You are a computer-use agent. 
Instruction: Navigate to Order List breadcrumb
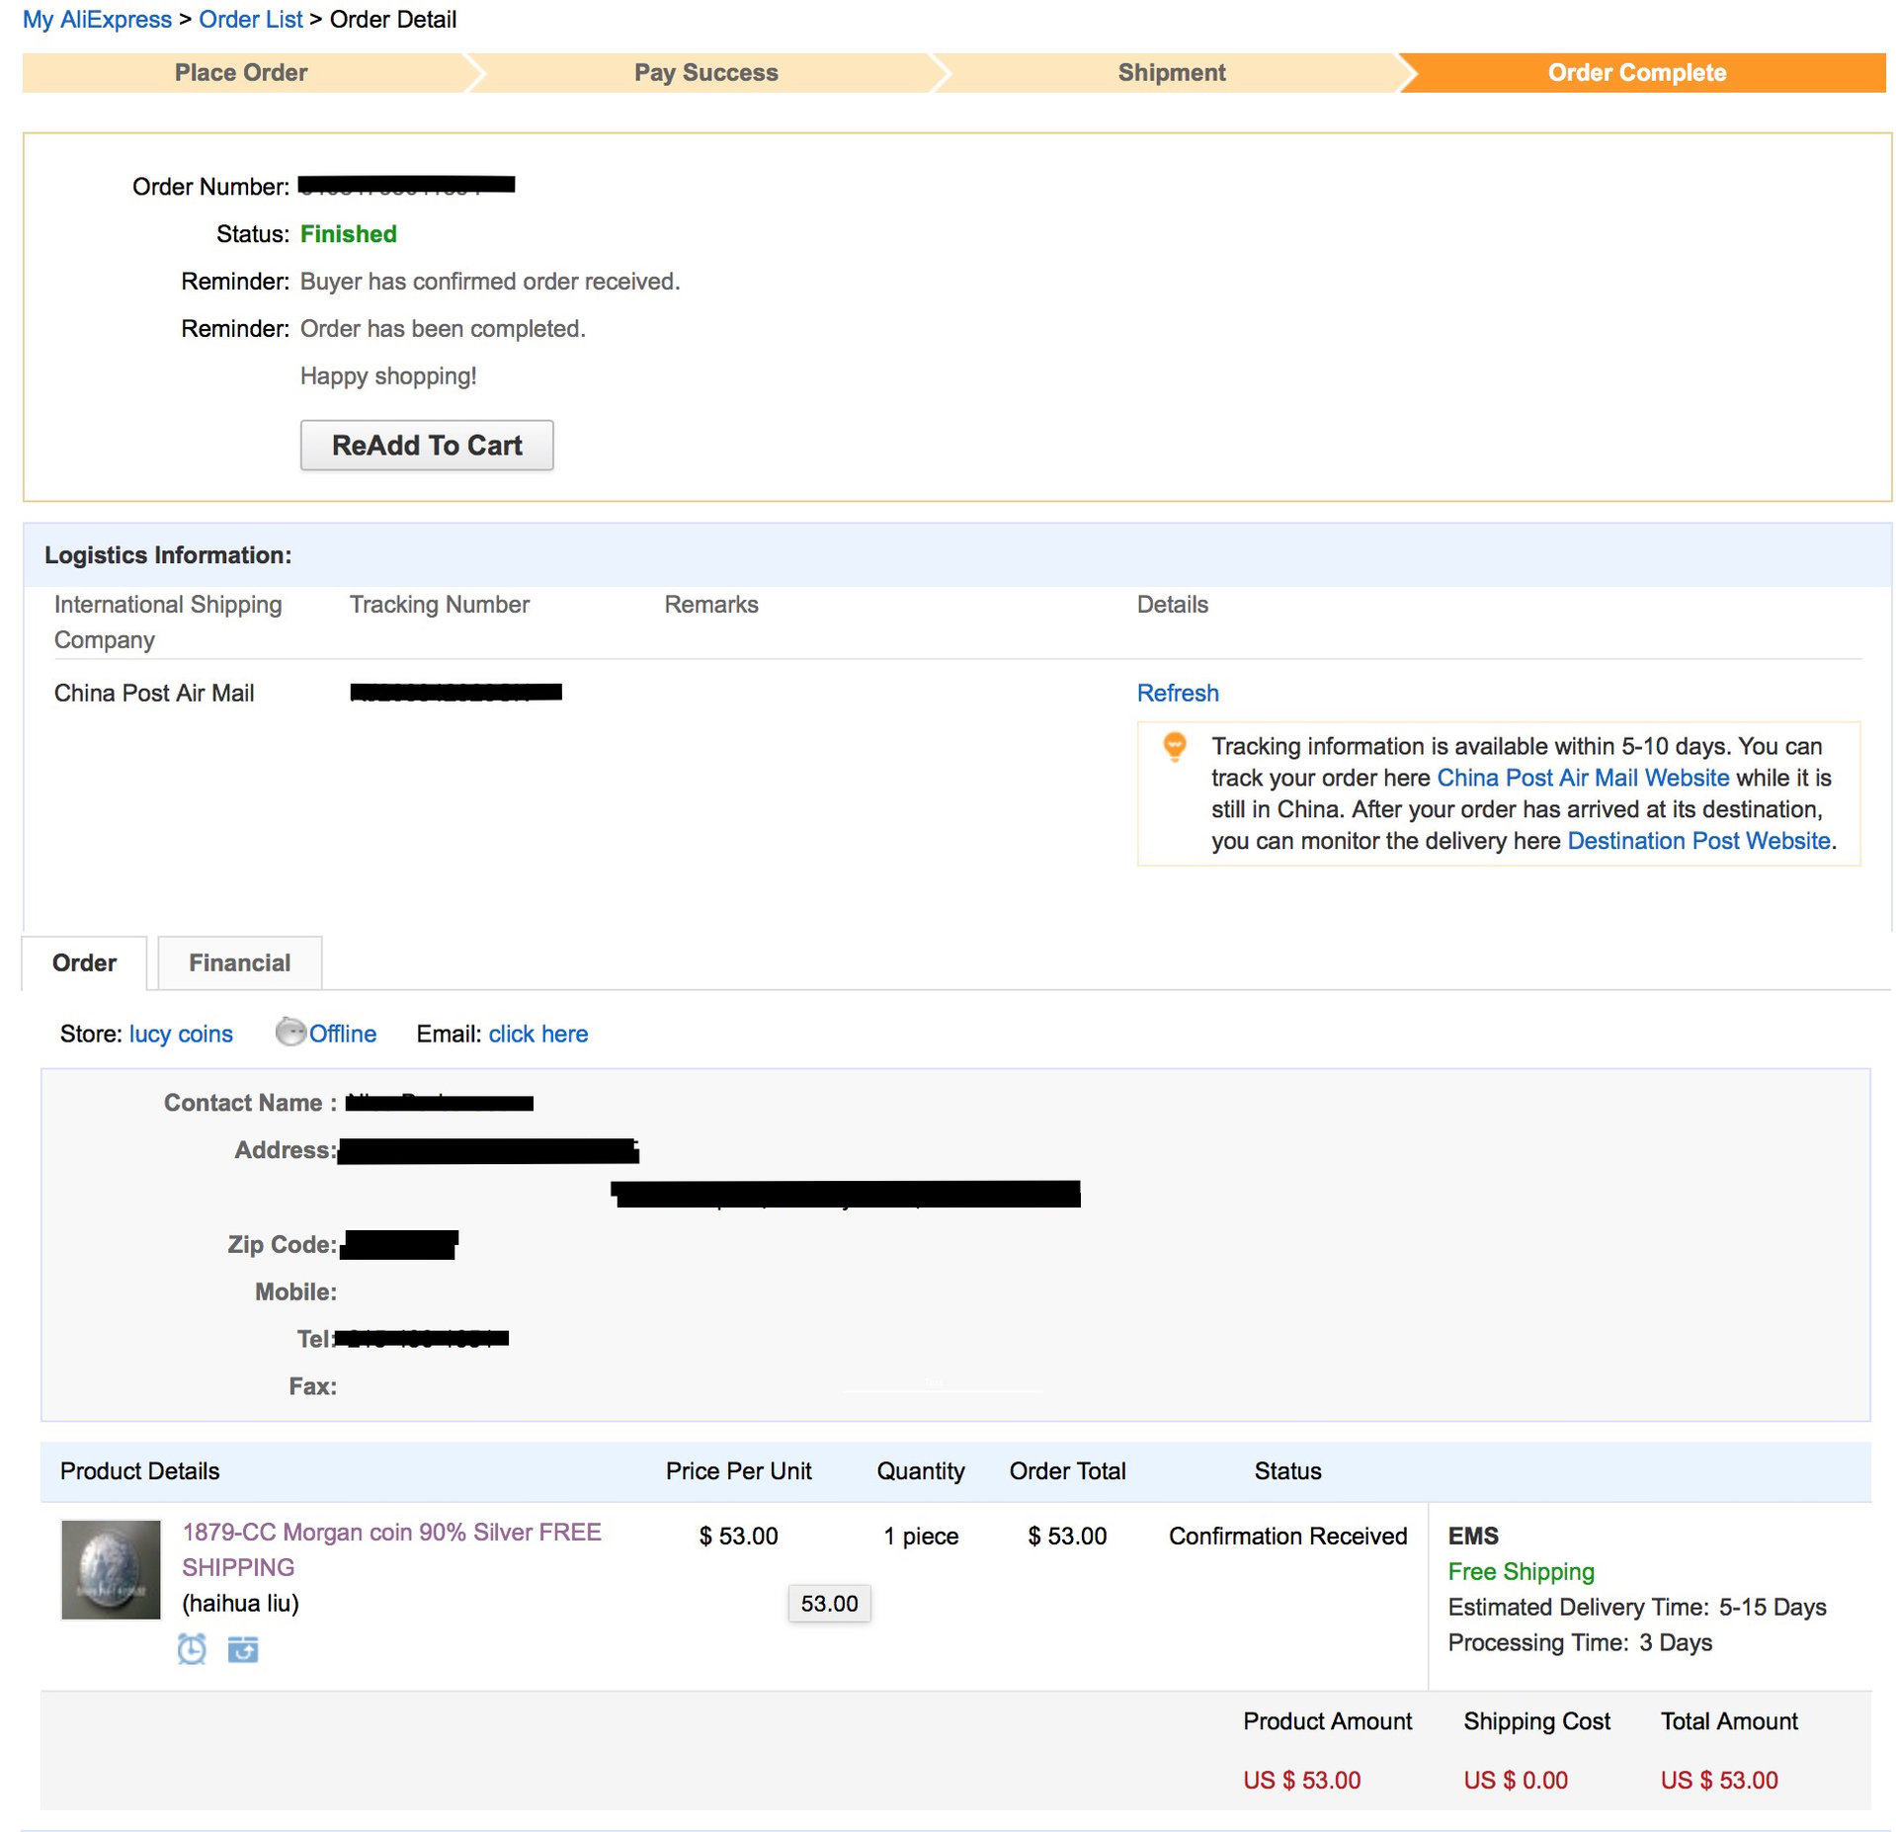pyautogui.click(x=250, y=20)
